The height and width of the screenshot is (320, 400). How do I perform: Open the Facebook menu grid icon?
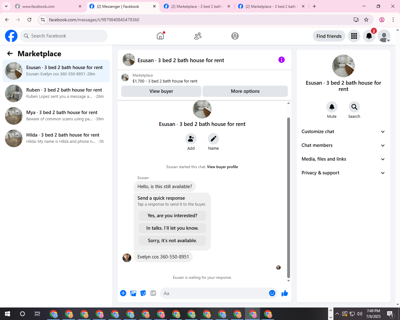(354, 36)
